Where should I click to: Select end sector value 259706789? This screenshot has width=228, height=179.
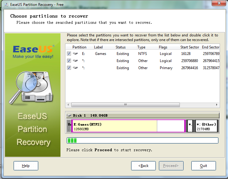coord(211,54)
